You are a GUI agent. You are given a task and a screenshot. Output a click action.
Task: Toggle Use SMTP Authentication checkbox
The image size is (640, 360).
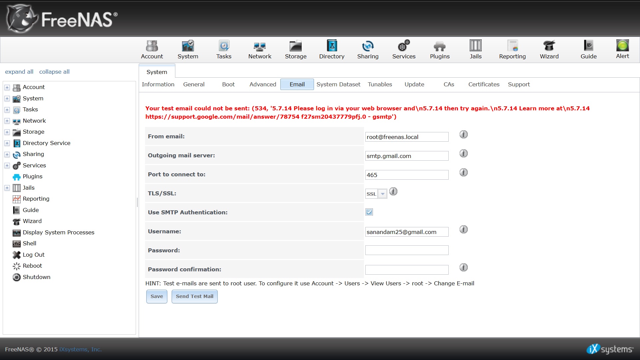coord(369,212)
